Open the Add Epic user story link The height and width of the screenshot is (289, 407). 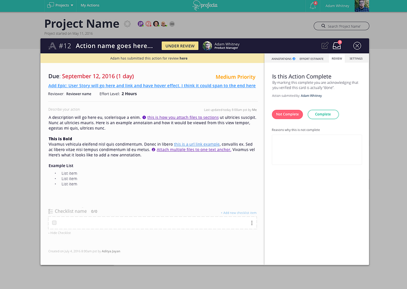click(x=152, y=86)
